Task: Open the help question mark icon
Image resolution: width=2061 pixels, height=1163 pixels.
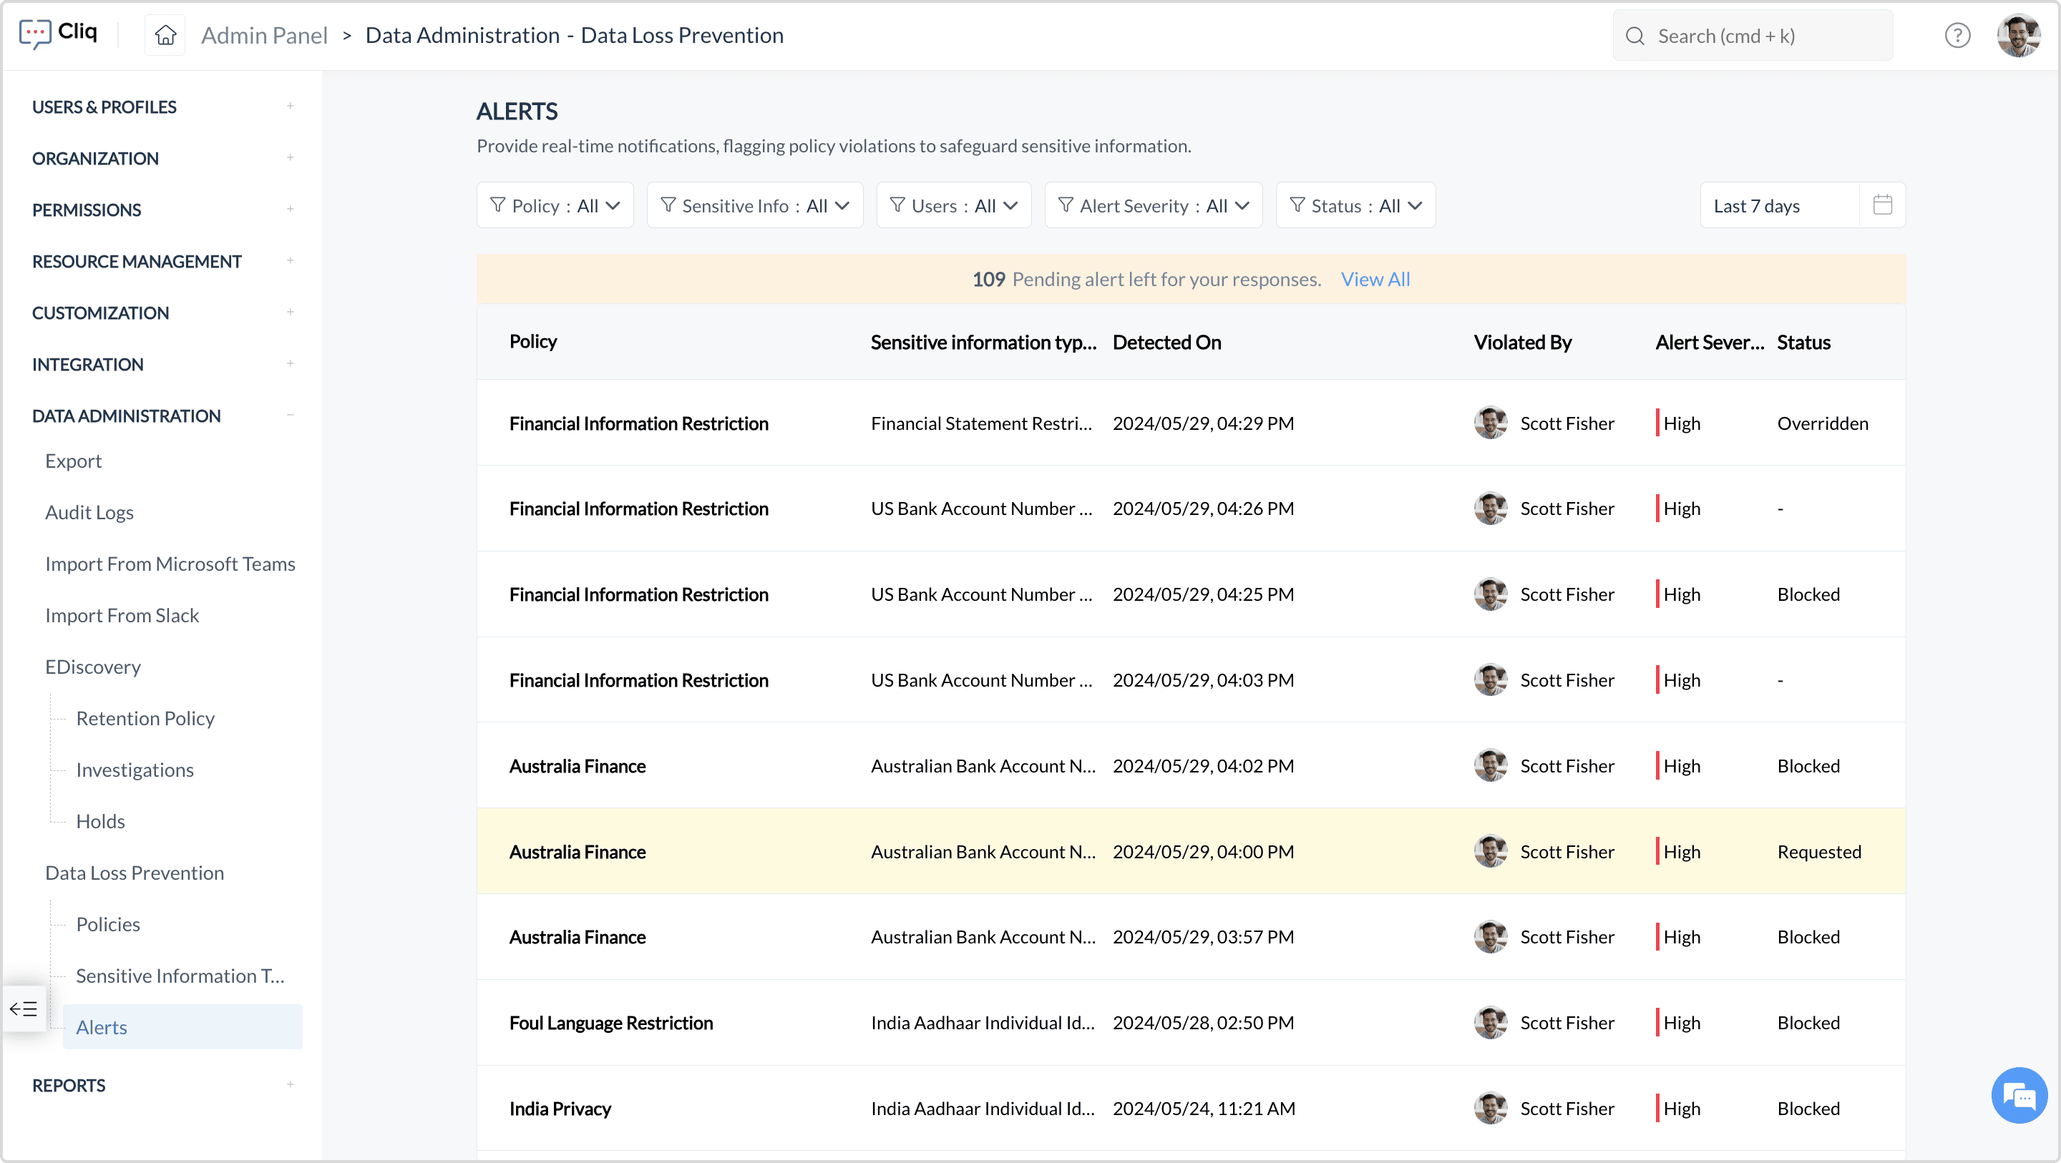Action: 1957,35
